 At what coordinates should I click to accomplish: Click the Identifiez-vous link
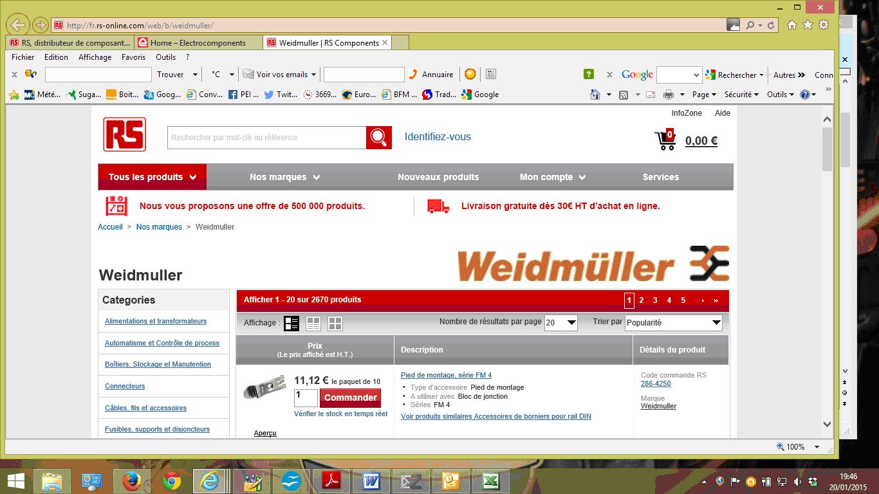coord(438,137)
